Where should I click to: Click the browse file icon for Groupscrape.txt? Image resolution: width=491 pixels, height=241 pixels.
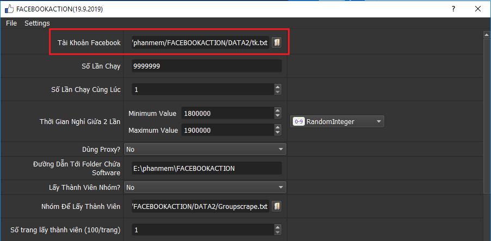277,206
